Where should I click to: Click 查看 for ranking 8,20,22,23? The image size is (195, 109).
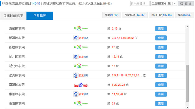[x=161, y=85]
